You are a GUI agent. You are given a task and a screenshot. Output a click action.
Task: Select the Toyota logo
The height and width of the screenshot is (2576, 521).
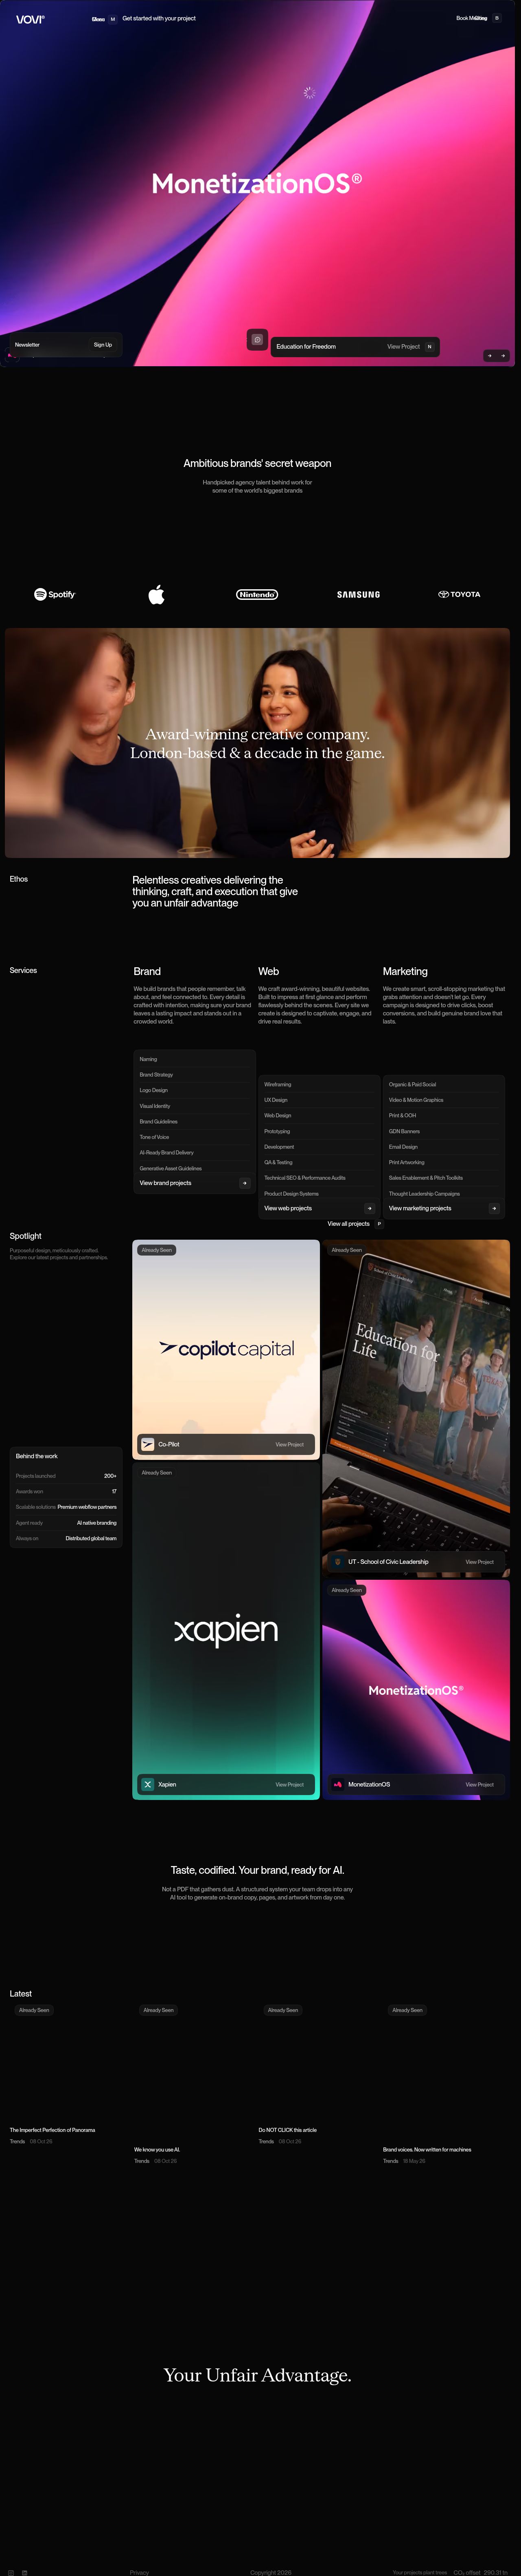[459, 594]
